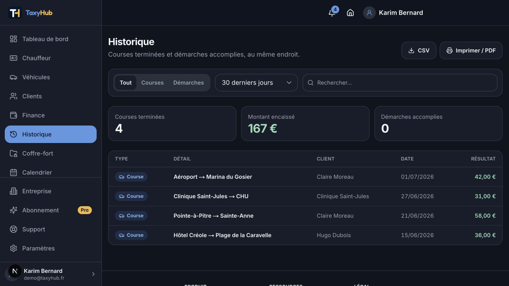This screenshot has height=286, width=509.
Task: Click the Historique clock icon
Action: [x=14, y=134]
